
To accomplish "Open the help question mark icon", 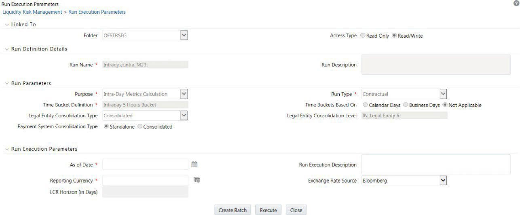I will click(x=516, y=3).
